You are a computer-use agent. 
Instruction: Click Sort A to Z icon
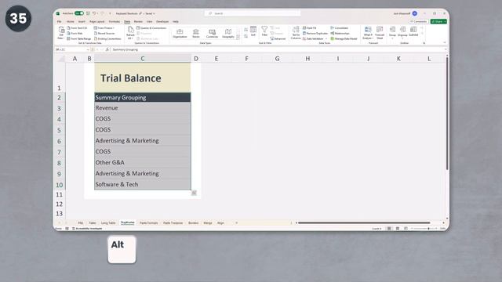(x=246, y=30)
